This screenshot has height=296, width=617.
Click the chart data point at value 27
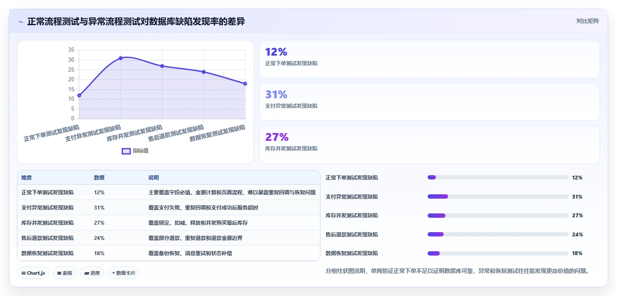pos(162,66)
